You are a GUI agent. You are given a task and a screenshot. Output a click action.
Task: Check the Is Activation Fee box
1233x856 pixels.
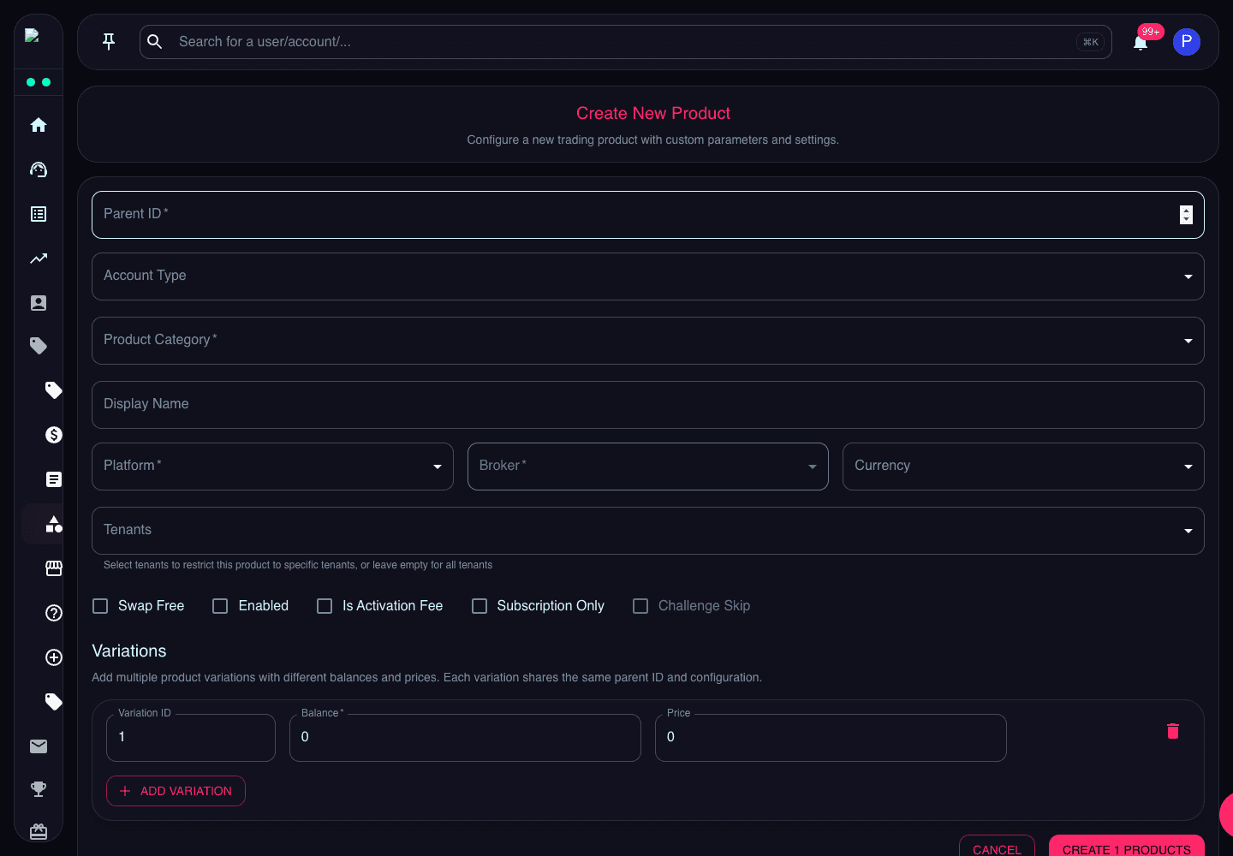325,606
